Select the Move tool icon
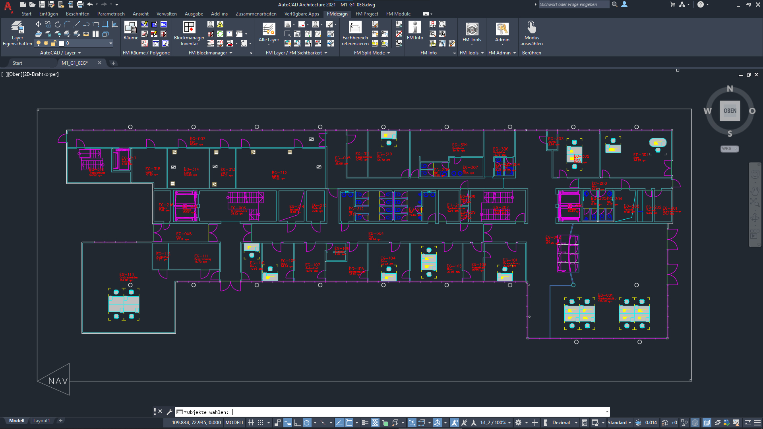The image size is (763, 429). coord(38,24)
